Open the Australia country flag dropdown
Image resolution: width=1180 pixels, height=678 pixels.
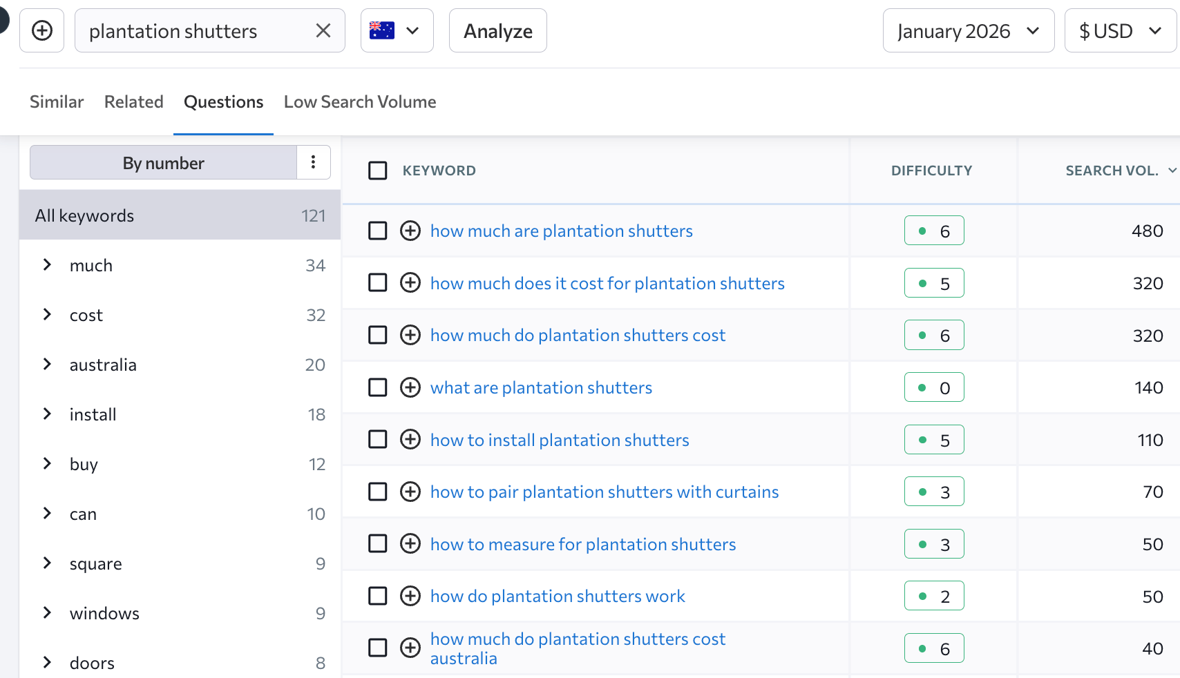point(397,30)
